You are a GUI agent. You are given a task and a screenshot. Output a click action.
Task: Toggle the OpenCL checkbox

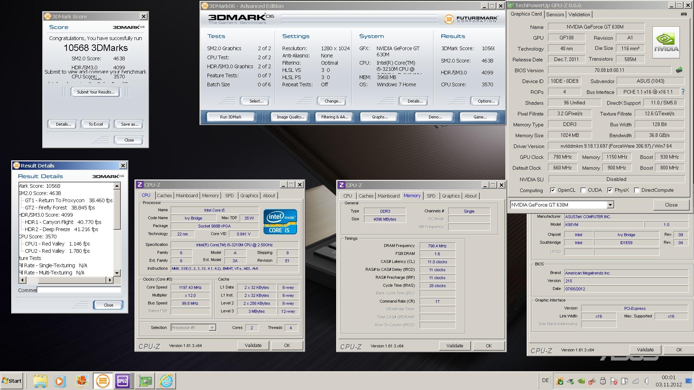(x=553, y=190)
